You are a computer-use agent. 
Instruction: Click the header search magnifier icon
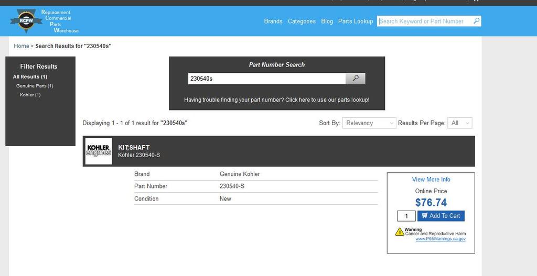pos(476,21)
